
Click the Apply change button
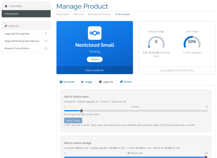tap(73, 121)
